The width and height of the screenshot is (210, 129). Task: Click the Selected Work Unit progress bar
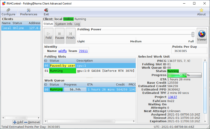pos(184,75)
